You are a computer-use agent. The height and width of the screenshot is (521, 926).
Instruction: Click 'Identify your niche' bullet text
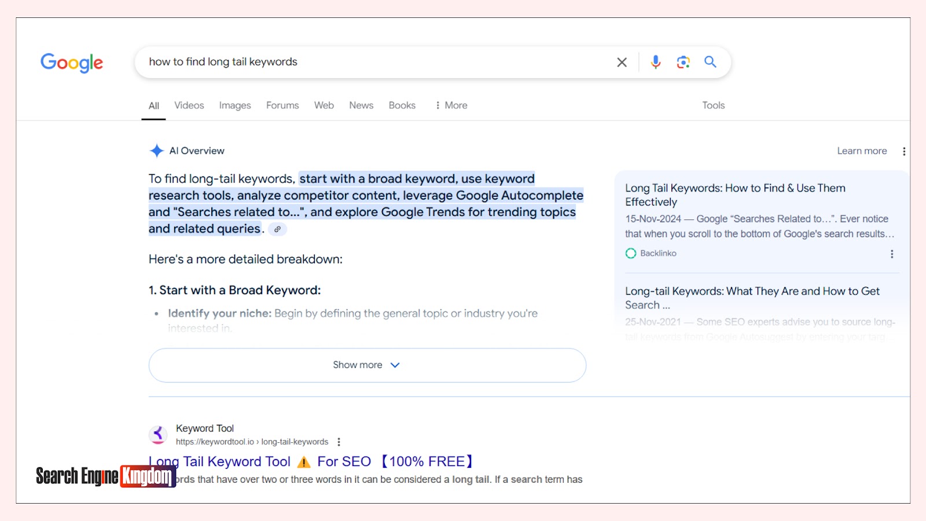tap(219, 313)
